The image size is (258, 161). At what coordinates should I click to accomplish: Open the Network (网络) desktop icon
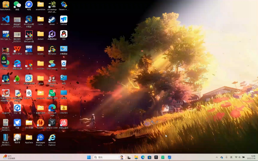click(64, 78)
